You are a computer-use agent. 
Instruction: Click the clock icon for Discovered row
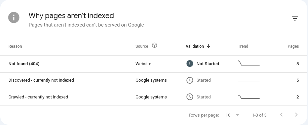190,80
